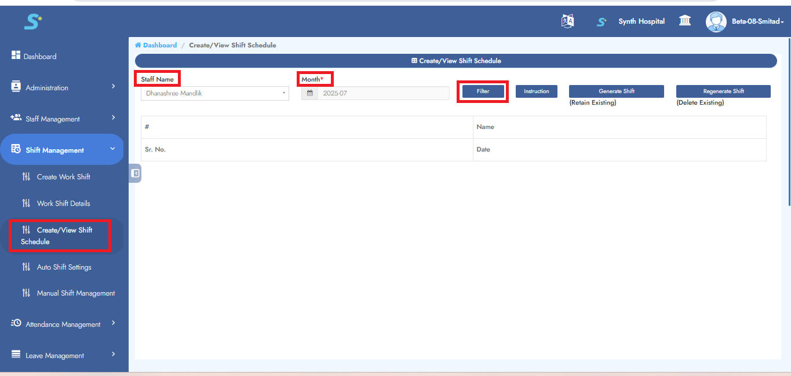Click the hospital institution icon in the top bar

coord(685,21)
